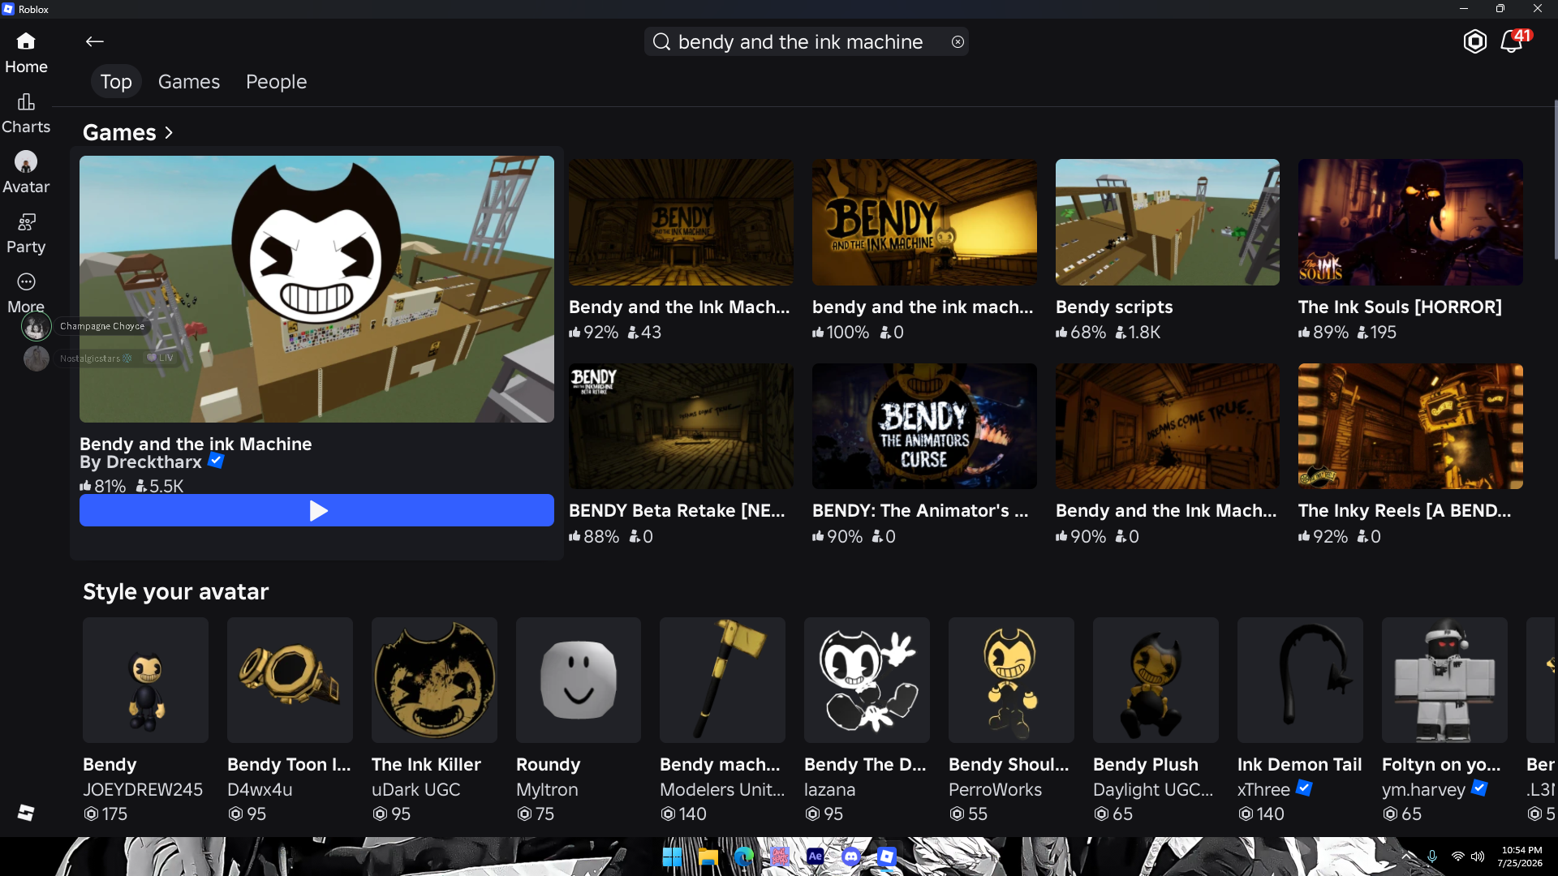This screenshot has width=1558, height=876.
Task: Open the taskbar clock and date
Action: tap(1521, 857)
